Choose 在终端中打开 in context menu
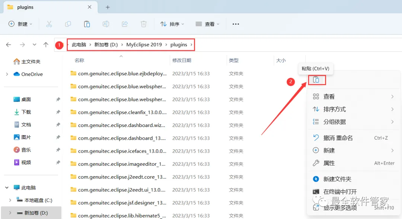402x219 pixels. click(x=353, y=191)
